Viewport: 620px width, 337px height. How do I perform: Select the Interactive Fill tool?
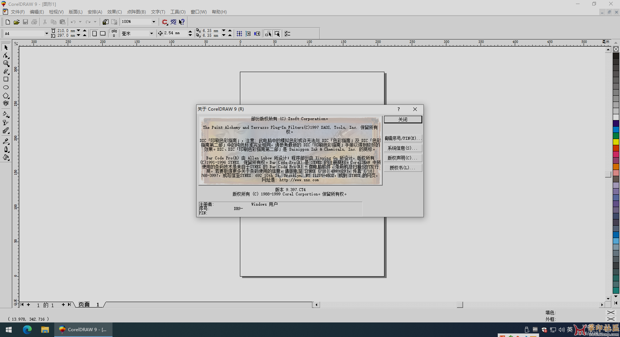[x=6, y=114]
